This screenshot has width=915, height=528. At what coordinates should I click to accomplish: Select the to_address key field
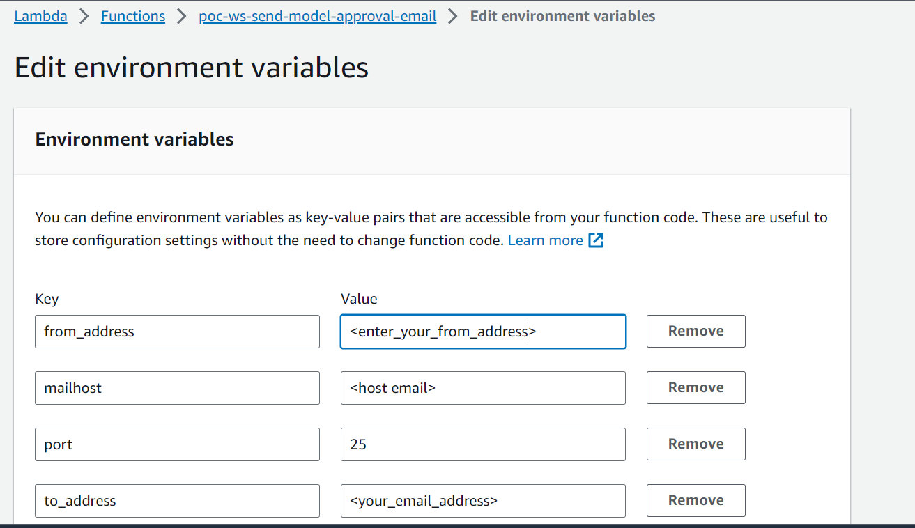(177, 500)
